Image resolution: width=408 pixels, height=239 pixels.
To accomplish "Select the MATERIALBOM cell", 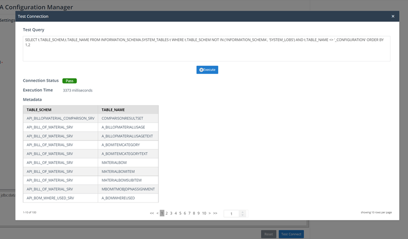I will point(128,162).
